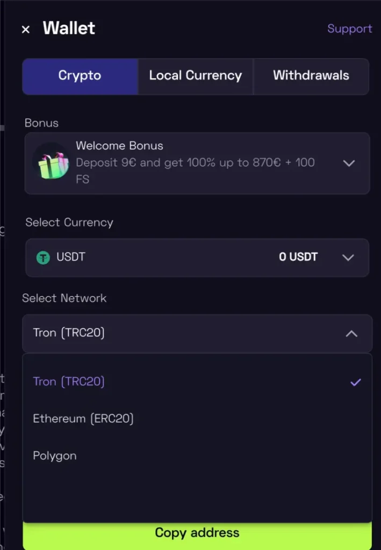Open the Select Currency dropdown arrow

coord(348,257)
